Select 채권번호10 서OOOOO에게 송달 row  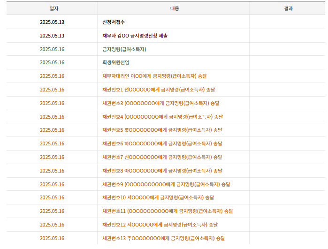(x=166, y=197)
